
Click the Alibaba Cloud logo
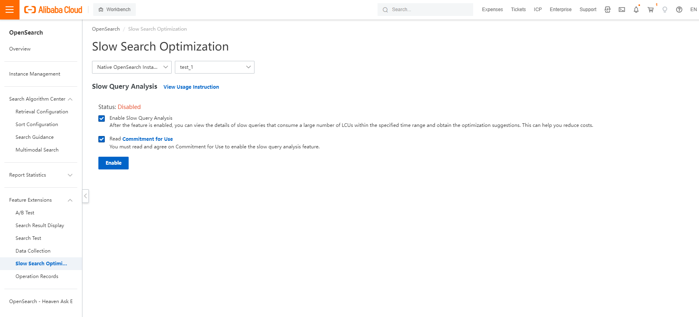coord(53,10)
